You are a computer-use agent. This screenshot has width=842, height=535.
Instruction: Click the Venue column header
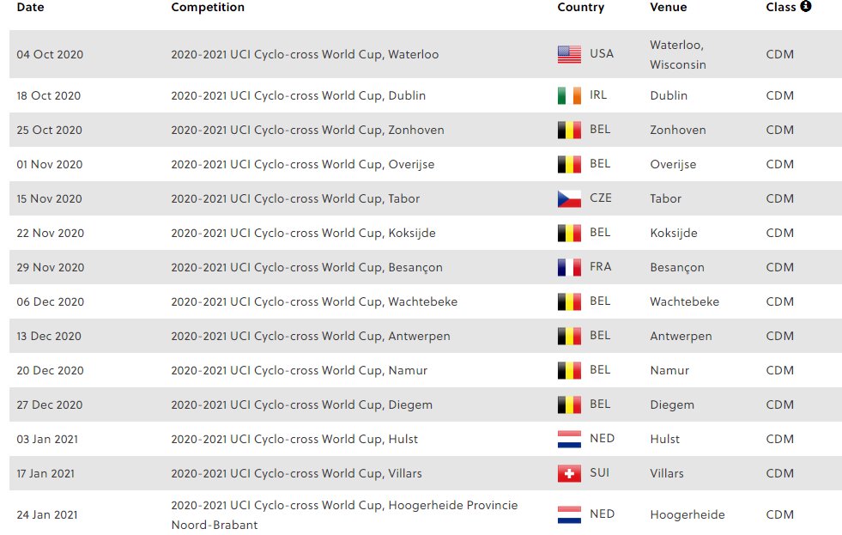click(x=668, y=7)
